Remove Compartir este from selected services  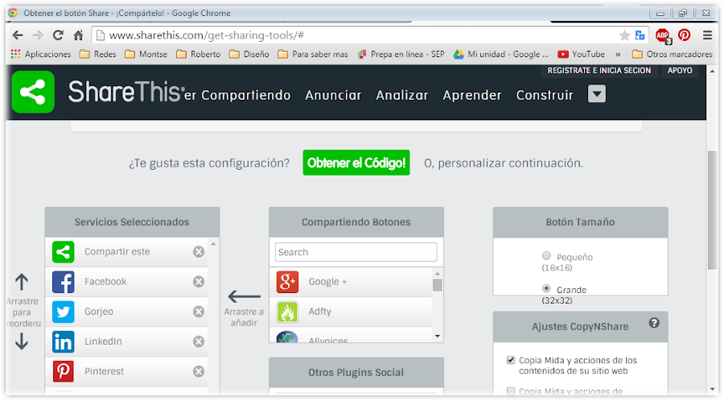point(199,252)
